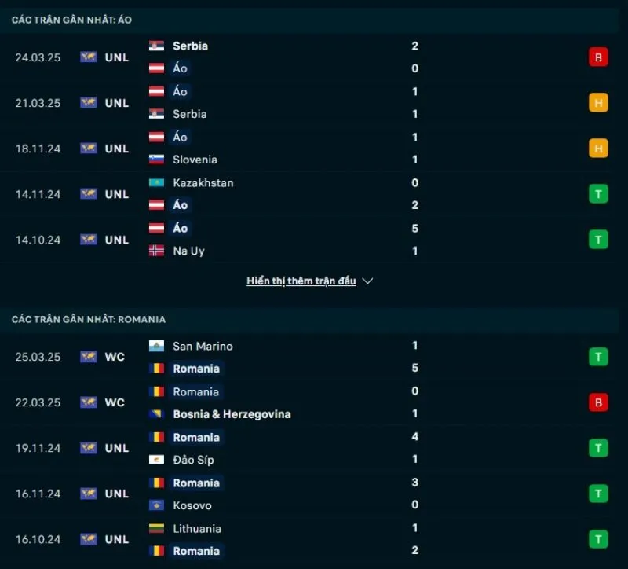Click the trophy icon next to WC on 25.03.25
Image resolution: width=628 pixels, height=569 pixels.
point(87,357)
